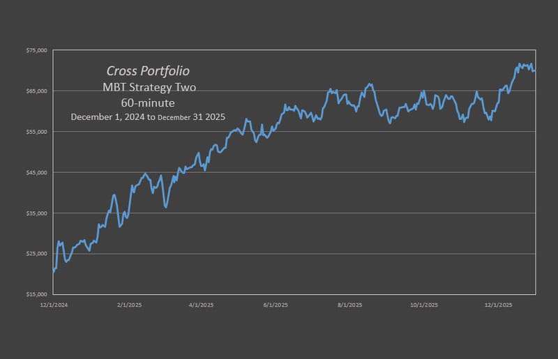Select the MBT Strategy Two subtitle text
Screen dimensions: 558x359
(147, 87)
